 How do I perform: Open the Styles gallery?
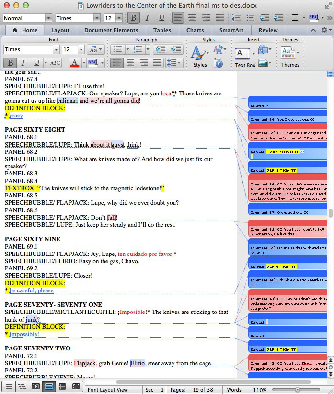click(x=200, y=56)
